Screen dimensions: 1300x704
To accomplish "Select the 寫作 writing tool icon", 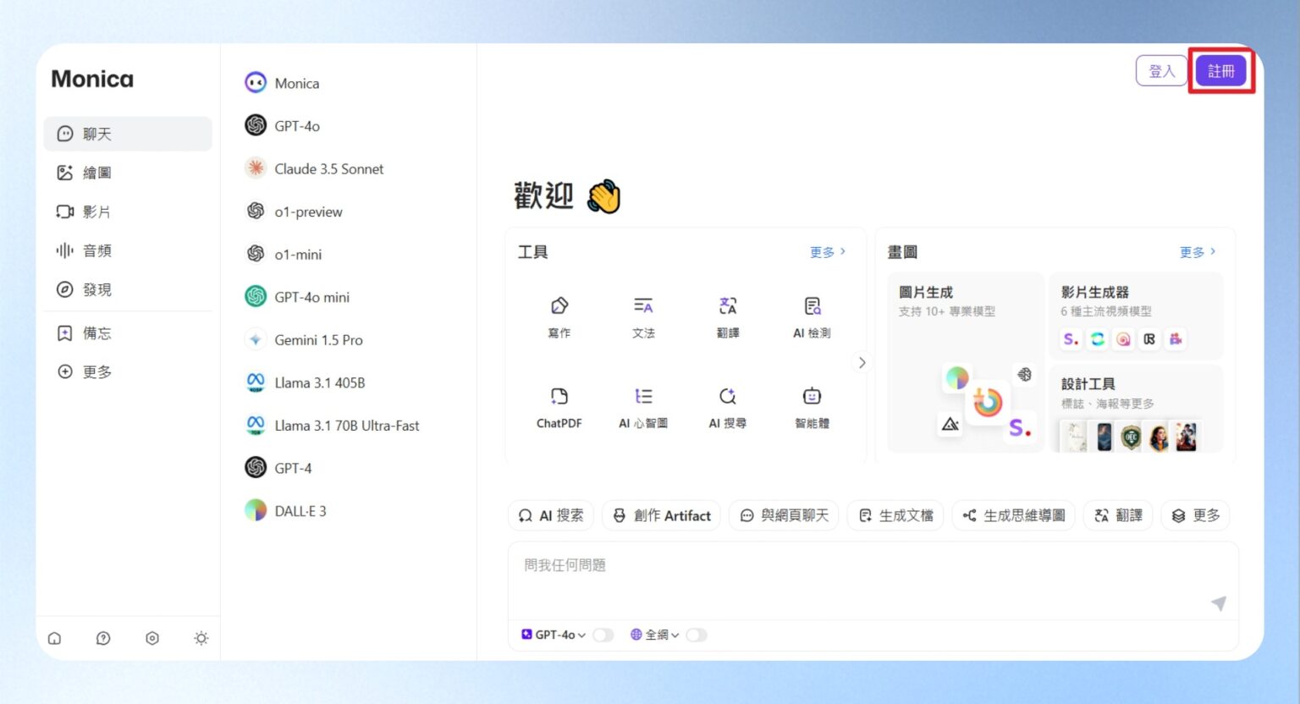I will [559, 306].
